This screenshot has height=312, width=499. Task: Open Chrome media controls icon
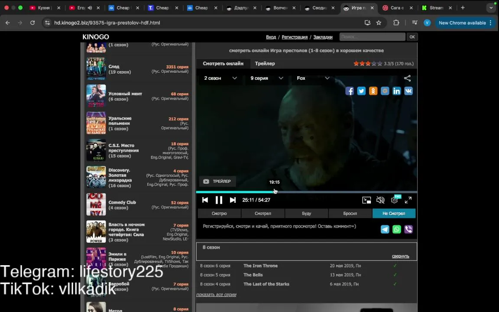tap(415, 23)
